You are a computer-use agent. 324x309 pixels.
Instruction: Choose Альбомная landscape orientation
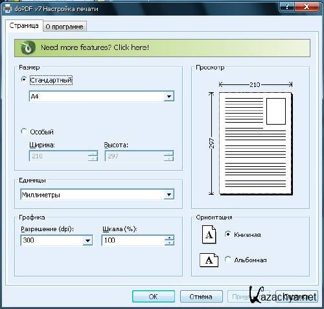click(228, 259)
